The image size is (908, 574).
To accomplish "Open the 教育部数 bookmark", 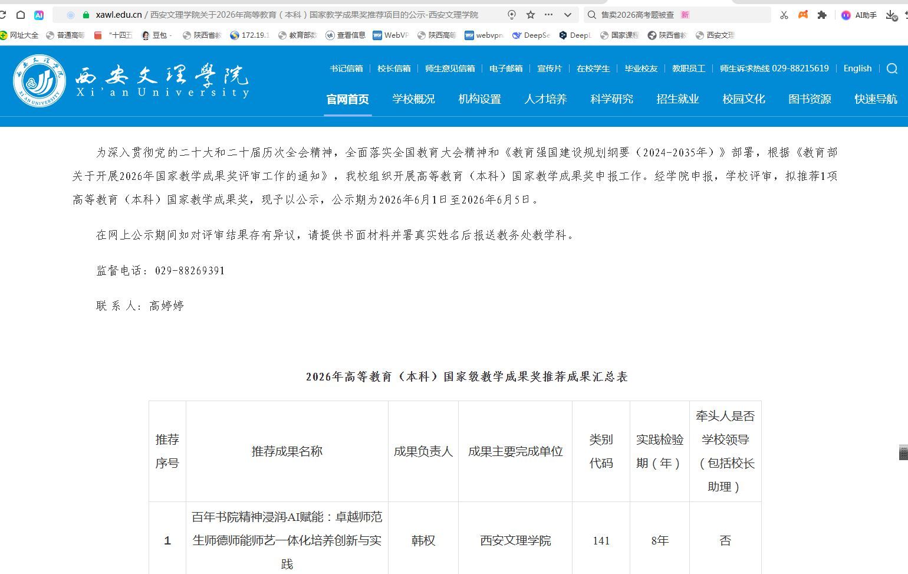I will click(298, 35).
